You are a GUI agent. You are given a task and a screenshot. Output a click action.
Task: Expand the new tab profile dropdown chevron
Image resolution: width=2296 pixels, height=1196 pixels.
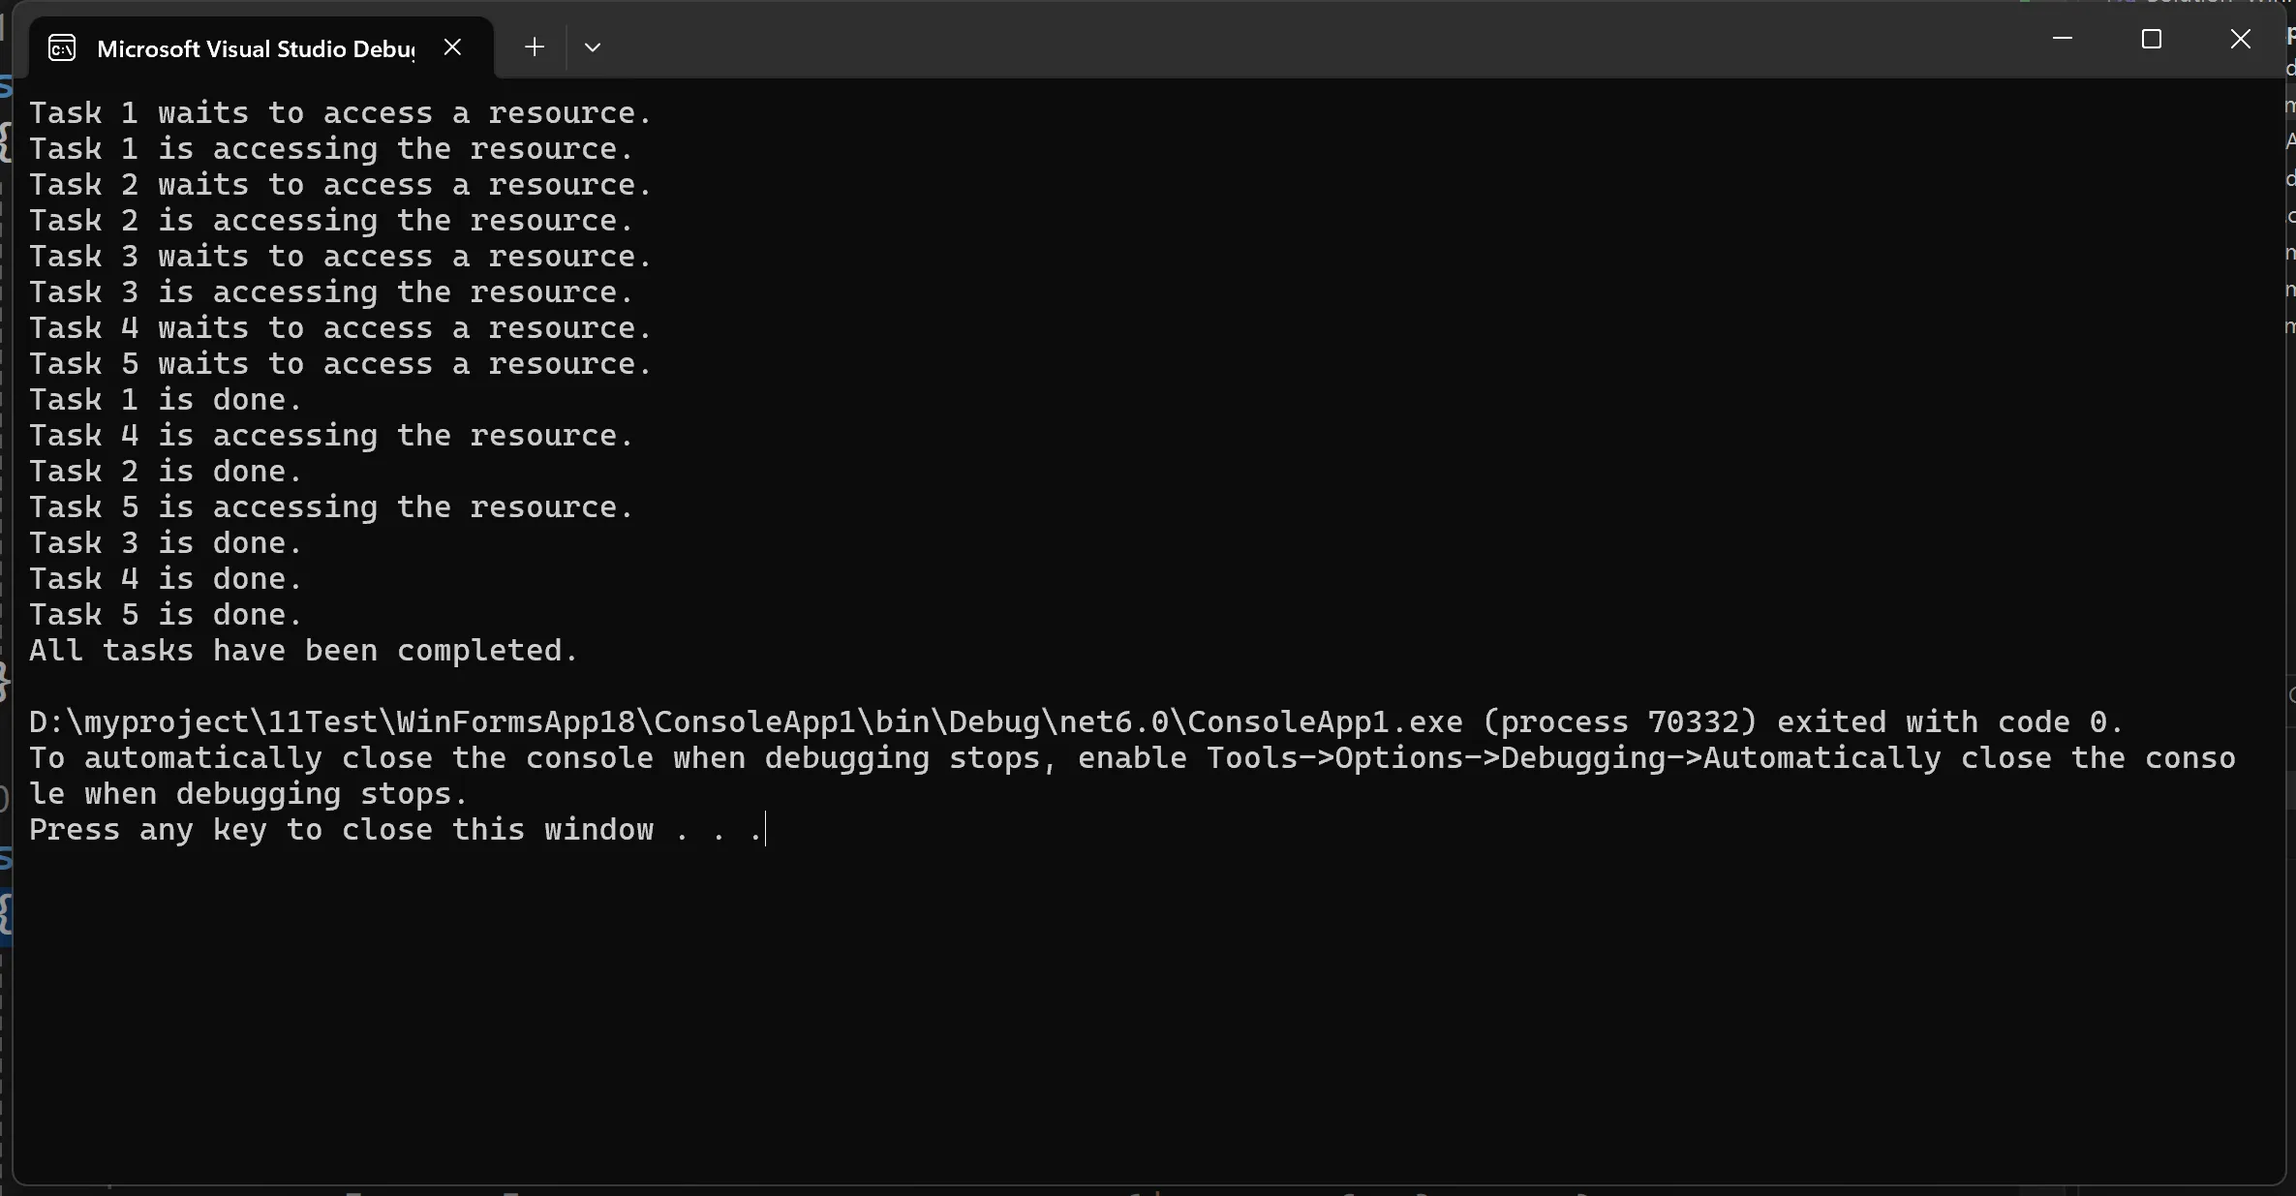pyautogui.click(x=593, y=46)
